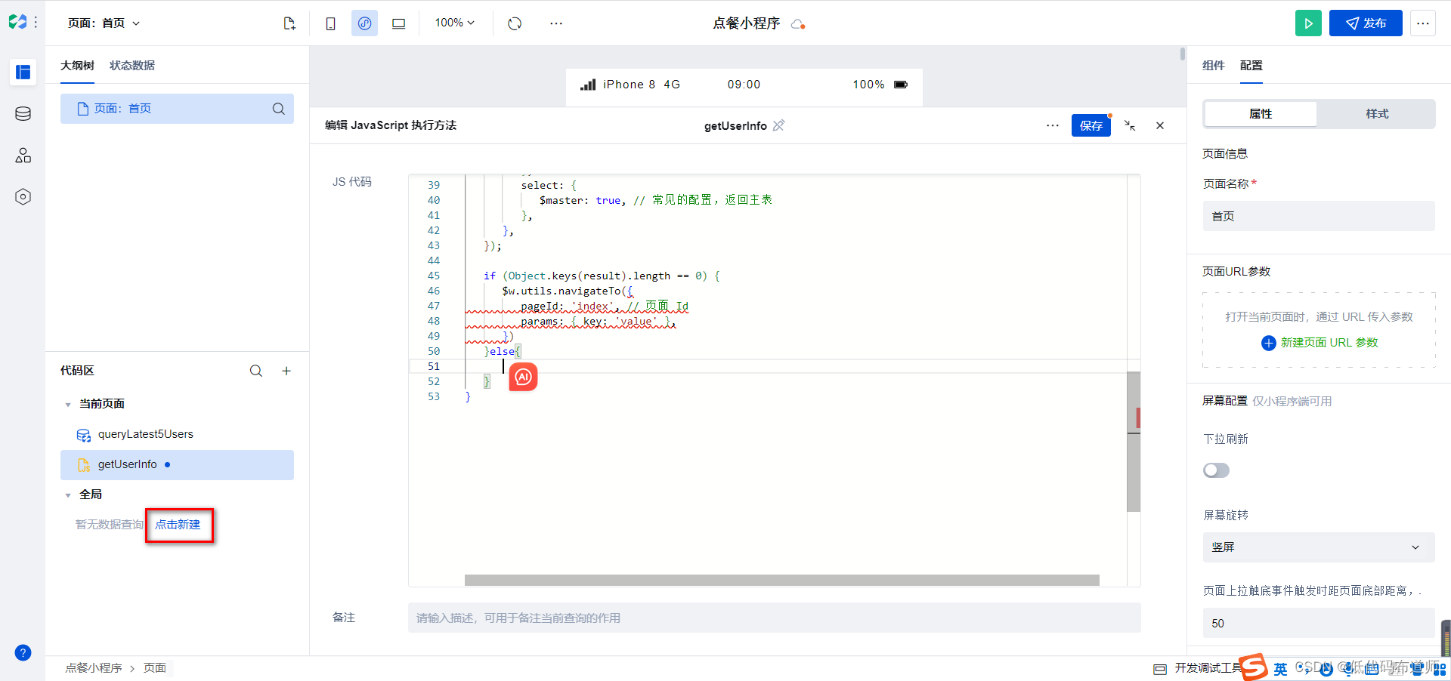Viewport: 1451px width, 681px height.
Task: Open the hexagon settings icon in sidebar
Action: (23, 197)
